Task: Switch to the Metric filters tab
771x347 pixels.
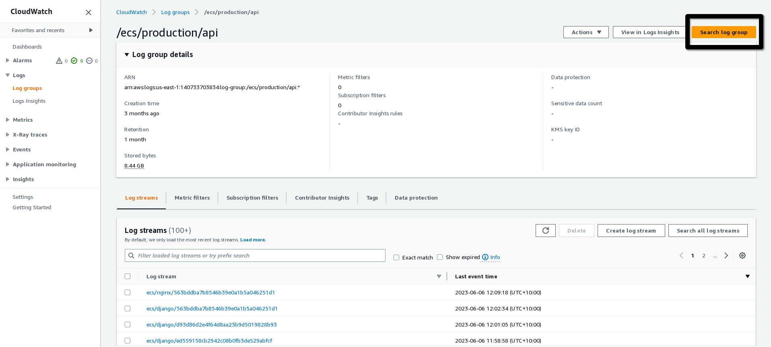Action: pos(192,198)
